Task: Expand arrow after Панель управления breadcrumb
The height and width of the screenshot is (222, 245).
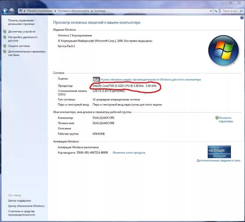Action: click(55, 11)
